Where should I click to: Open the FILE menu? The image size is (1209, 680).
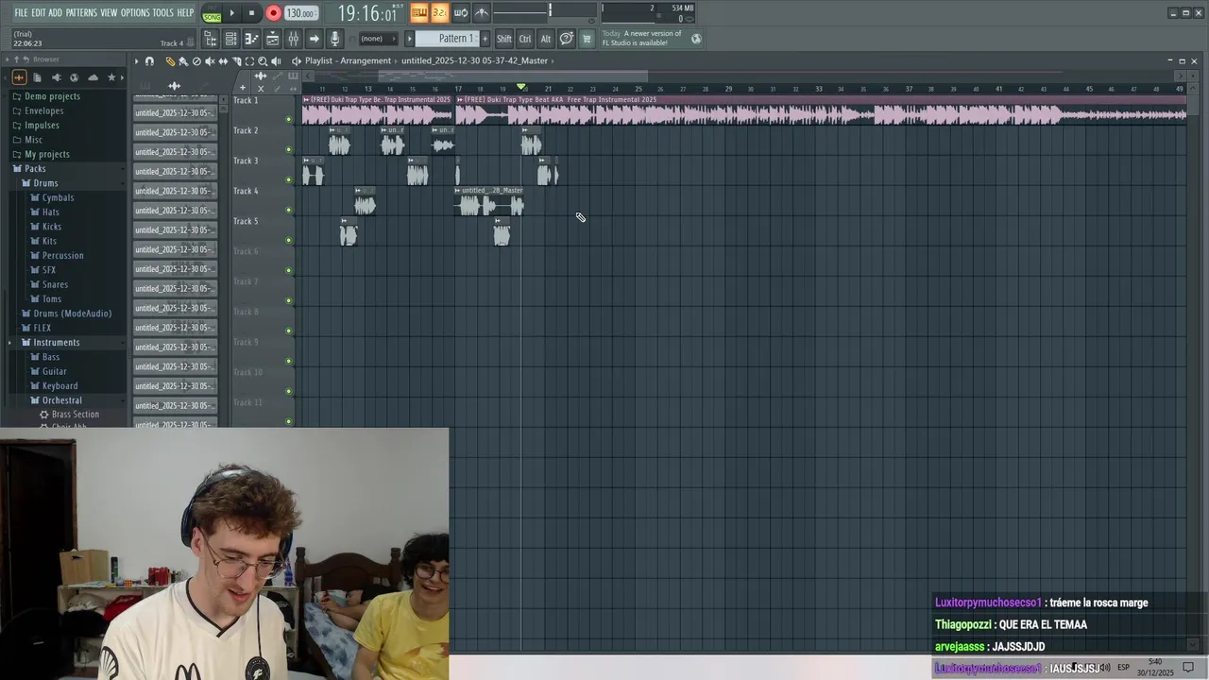click(21, 13)
